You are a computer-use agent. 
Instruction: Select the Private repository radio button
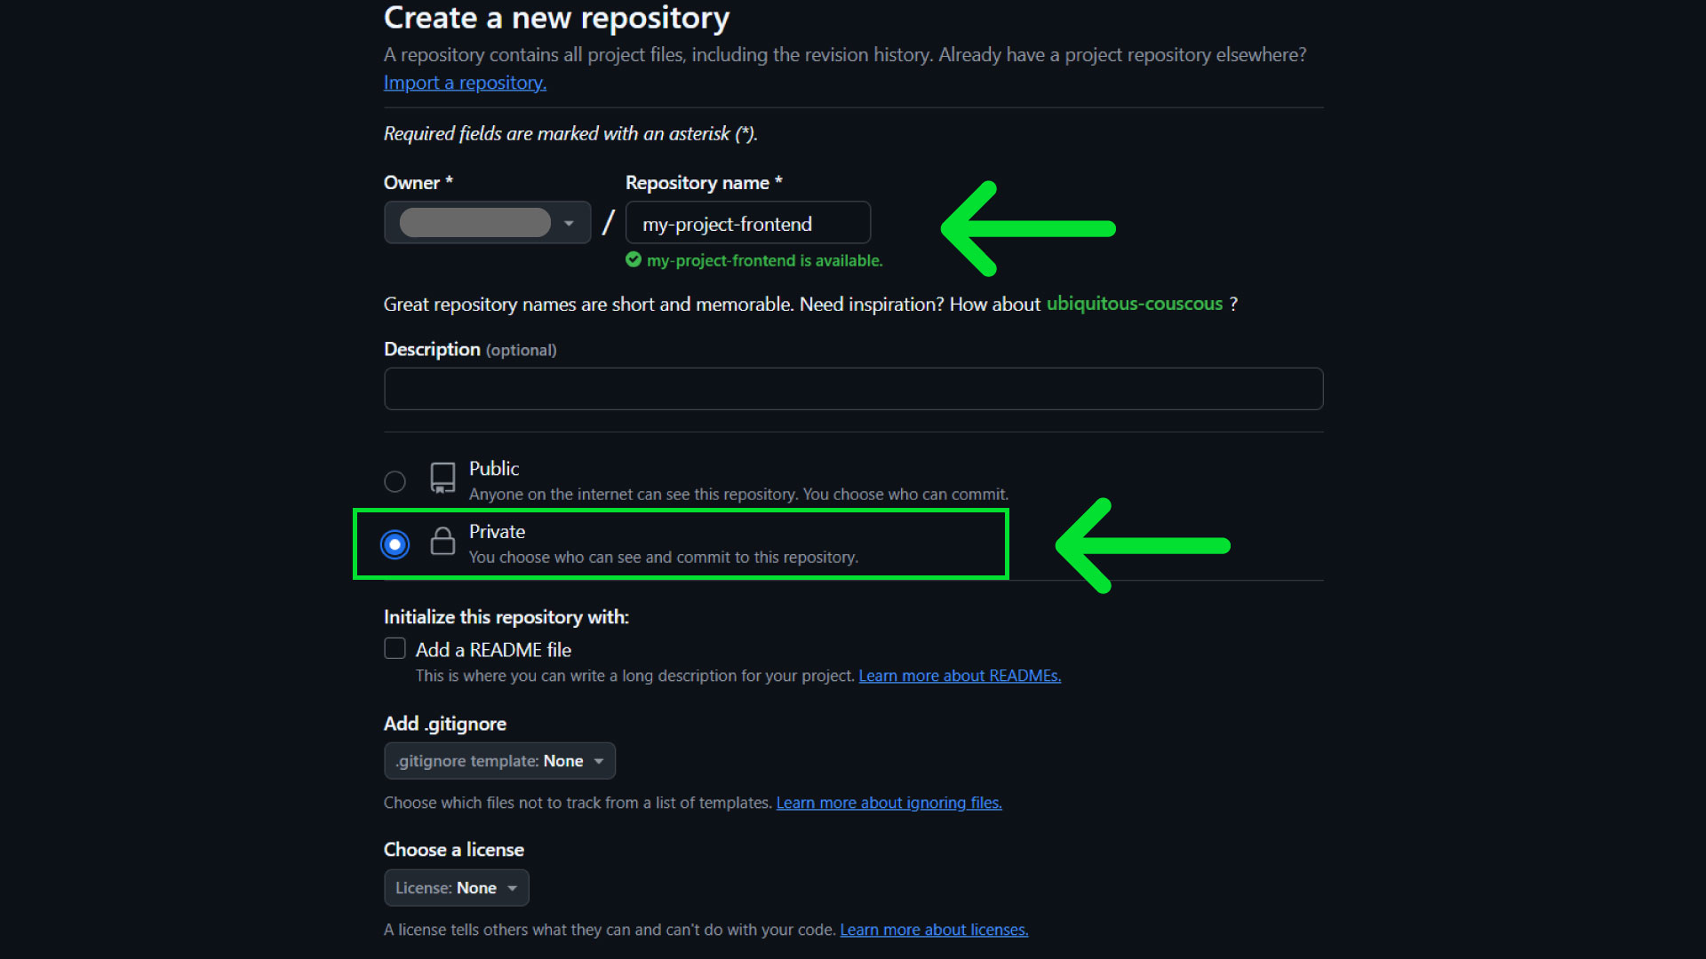point(395,544)
